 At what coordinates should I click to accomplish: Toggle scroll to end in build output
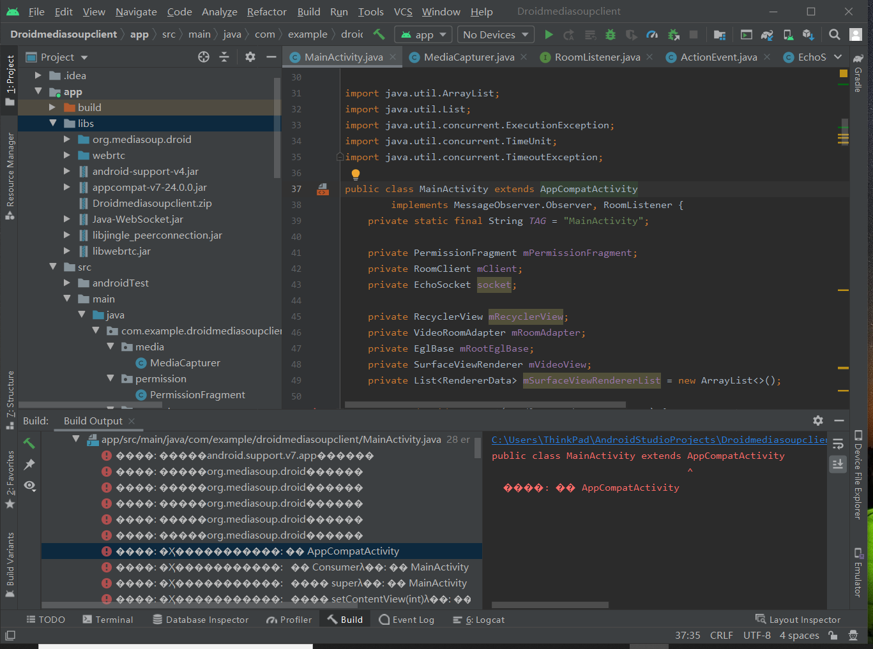[838, 464]
